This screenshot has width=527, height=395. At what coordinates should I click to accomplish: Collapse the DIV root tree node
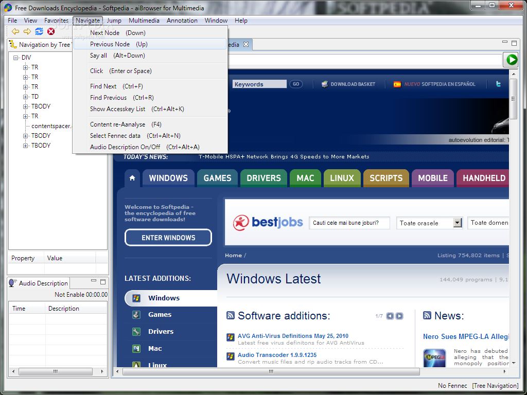tap(15, 58)
